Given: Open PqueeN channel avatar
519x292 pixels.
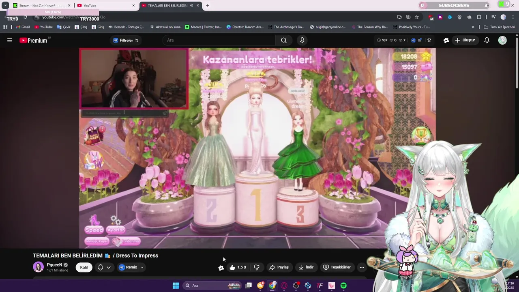Looking at the screenshot, I should [x=38, y=267].
